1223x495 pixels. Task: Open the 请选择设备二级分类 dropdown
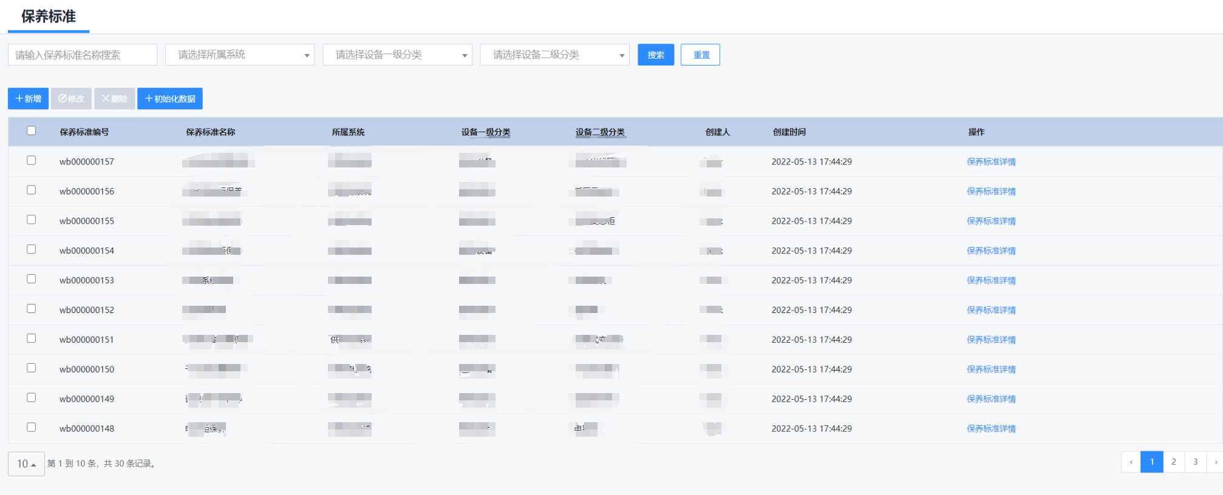click(555, 55)
